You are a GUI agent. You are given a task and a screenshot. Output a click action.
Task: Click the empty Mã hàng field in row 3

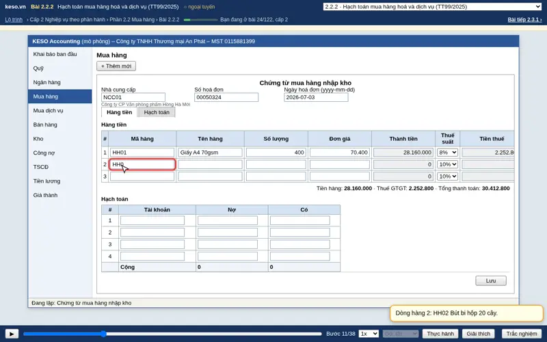point(142,176)
